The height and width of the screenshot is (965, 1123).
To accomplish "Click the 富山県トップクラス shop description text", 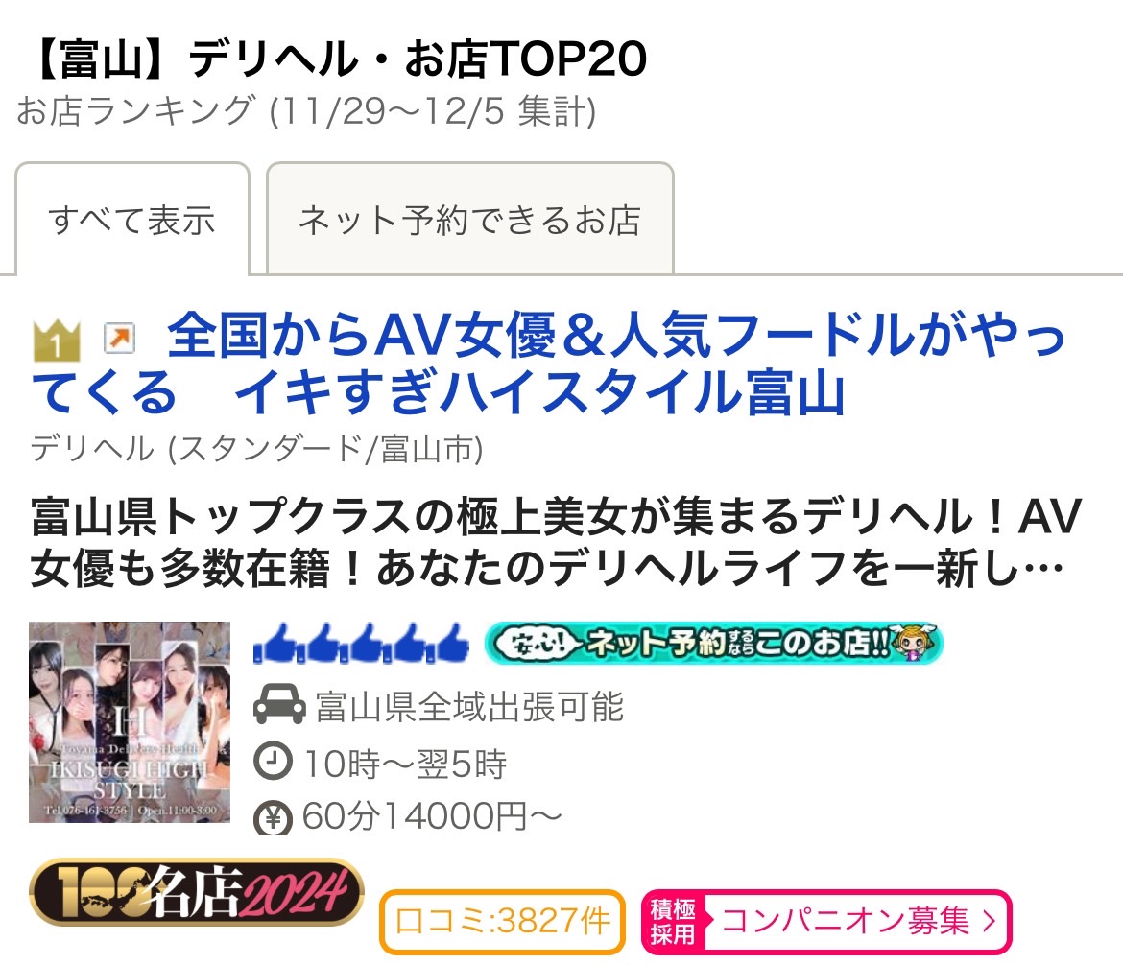I will click(556, 542).
